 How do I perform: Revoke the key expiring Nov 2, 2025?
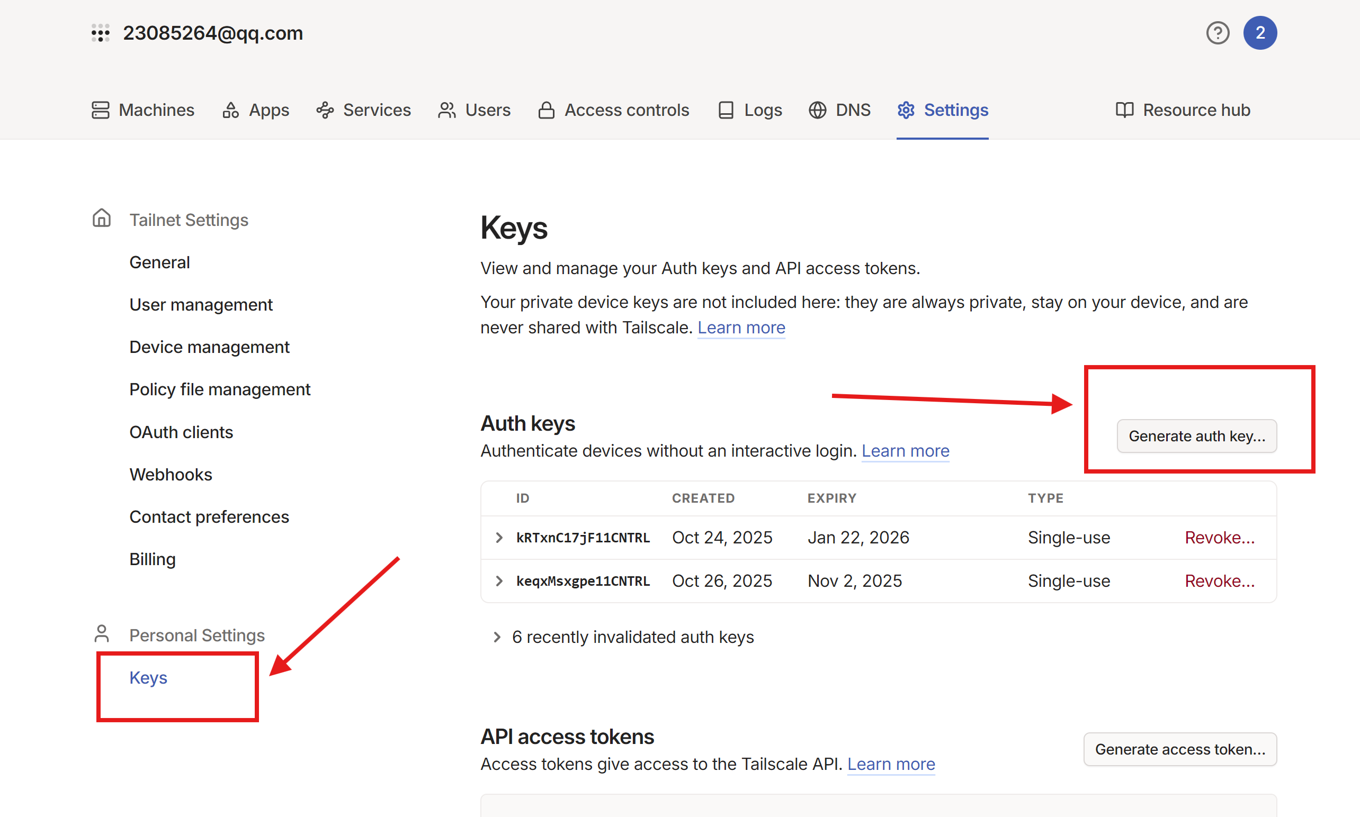click(1220, 581)
